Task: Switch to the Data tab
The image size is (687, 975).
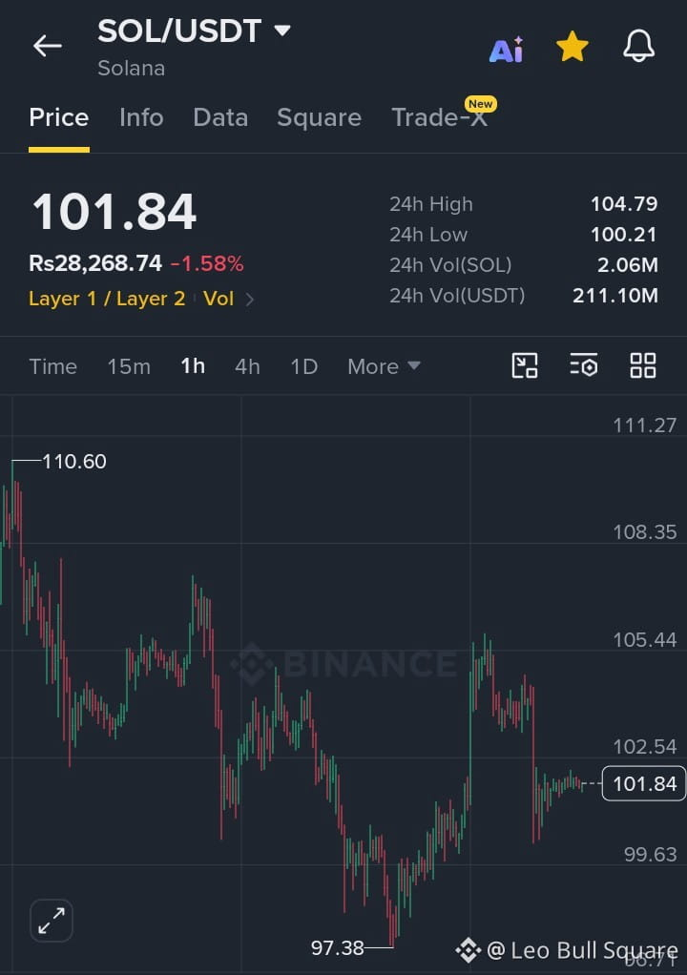Action: (x=220, y=117)
